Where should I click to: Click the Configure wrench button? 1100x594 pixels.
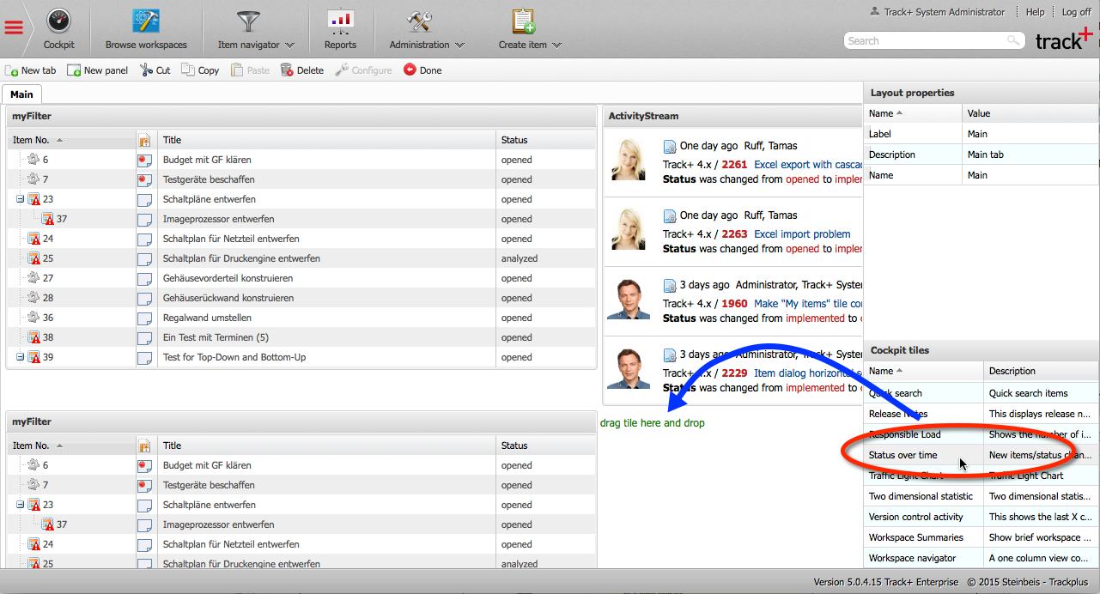tap(363, 70)
